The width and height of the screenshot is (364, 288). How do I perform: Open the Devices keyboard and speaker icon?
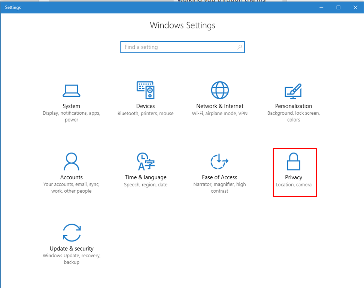click(x=146, y=90)
